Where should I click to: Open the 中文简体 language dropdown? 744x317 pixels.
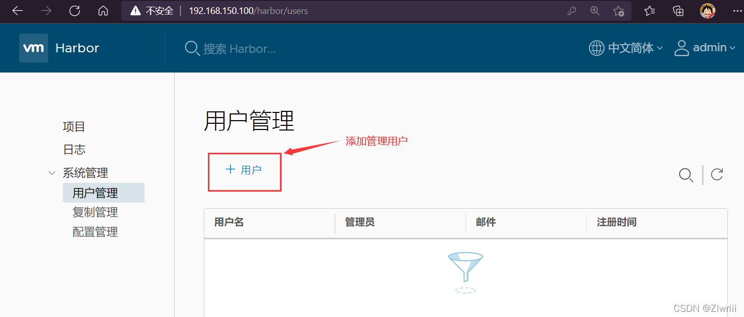point(635,48)
